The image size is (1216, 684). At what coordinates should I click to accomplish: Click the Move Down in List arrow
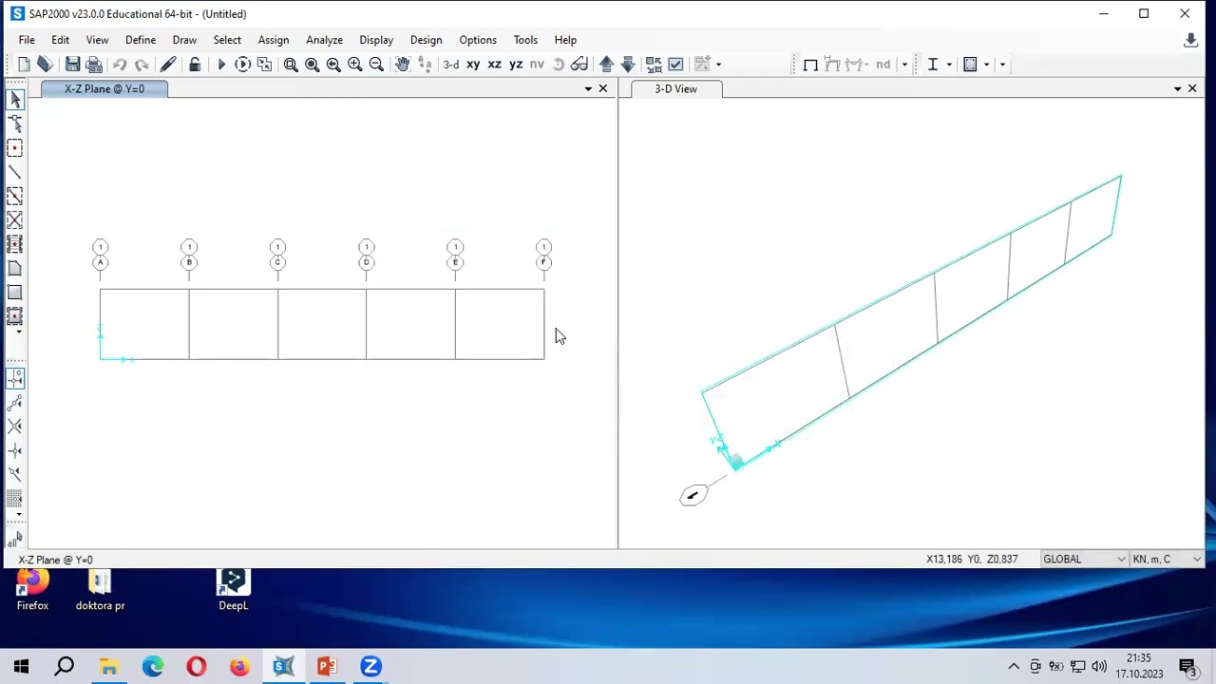pos(628,65)
